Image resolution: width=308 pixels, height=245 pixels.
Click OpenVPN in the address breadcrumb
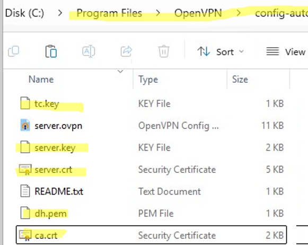pyautogui.click(x=198, y=13)
